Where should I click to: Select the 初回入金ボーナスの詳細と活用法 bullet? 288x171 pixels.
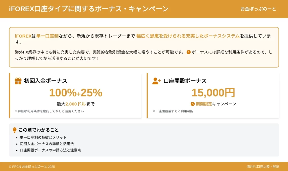click(47, 144)
